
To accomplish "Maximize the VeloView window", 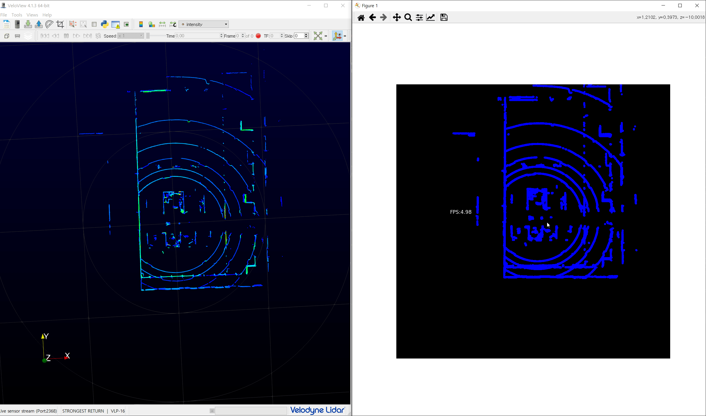I will pos(326,5).
